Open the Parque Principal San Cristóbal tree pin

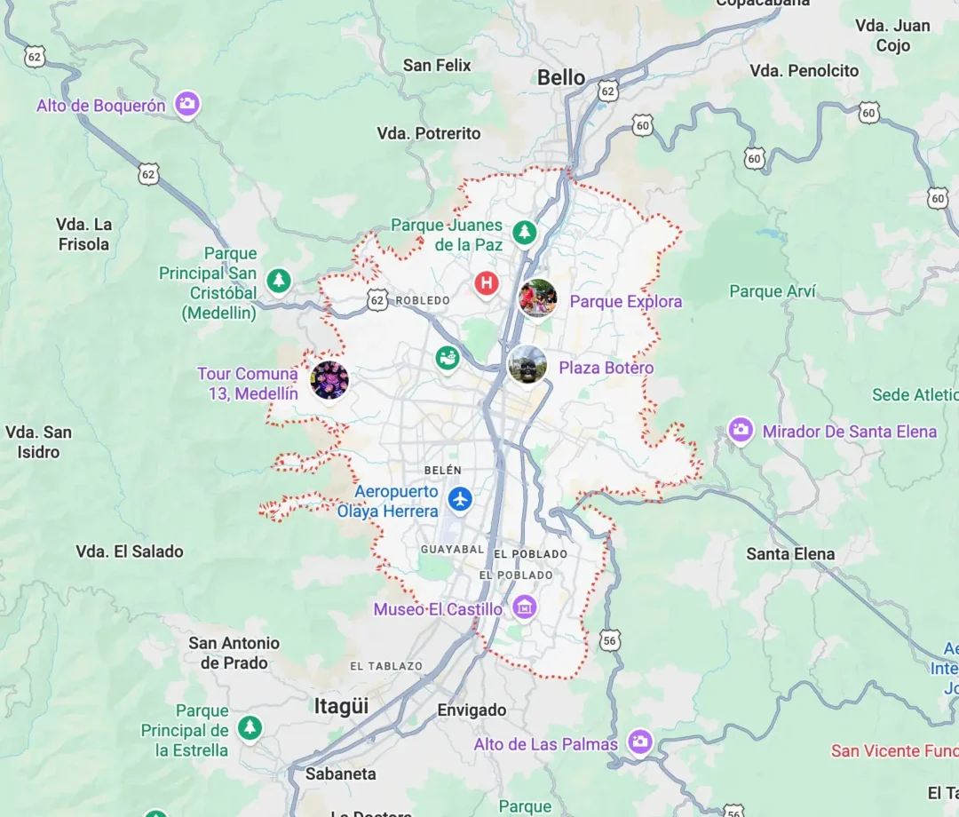(x=279, y=281)
